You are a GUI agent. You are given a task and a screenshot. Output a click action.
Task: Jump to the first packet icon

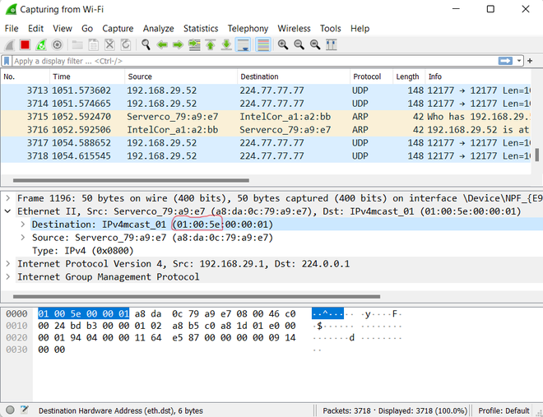[210, 45]
